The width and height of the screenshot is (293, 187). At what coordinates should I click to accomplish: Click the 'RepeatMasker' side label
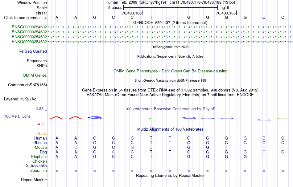point(34,180)
